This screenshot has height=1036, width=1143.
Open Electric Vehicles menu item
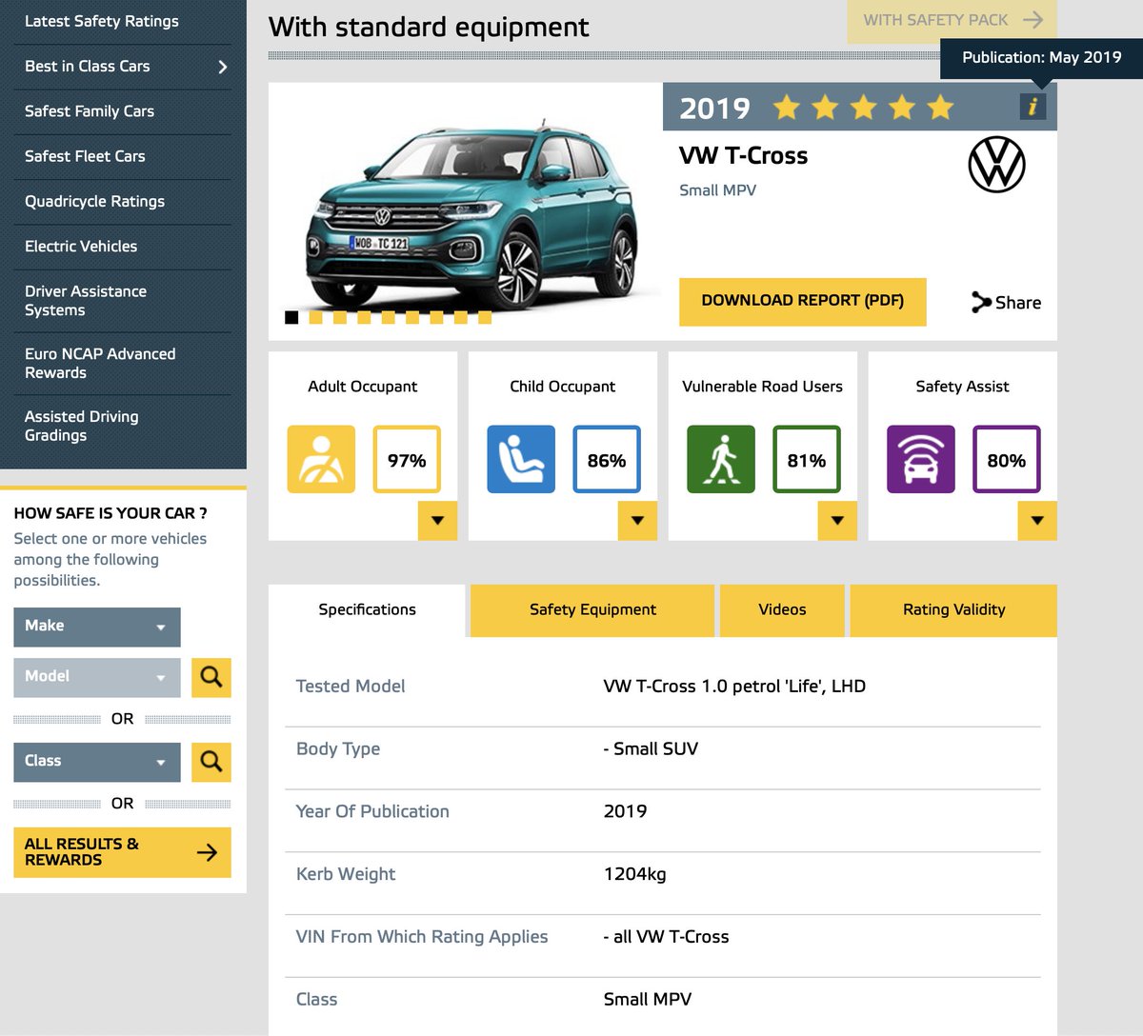click(x=123, y=247)
